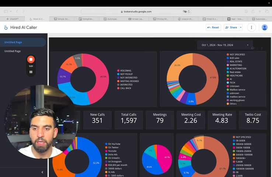Screen dimensions: 272x177
Task: Switch to the Arman Lia... browser tab
Action: [136, 19]
